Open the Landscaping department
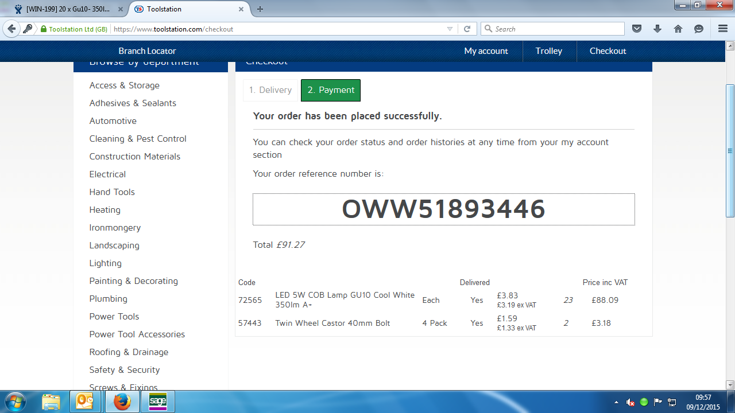735x413 pixels. [x=114, y=246]
